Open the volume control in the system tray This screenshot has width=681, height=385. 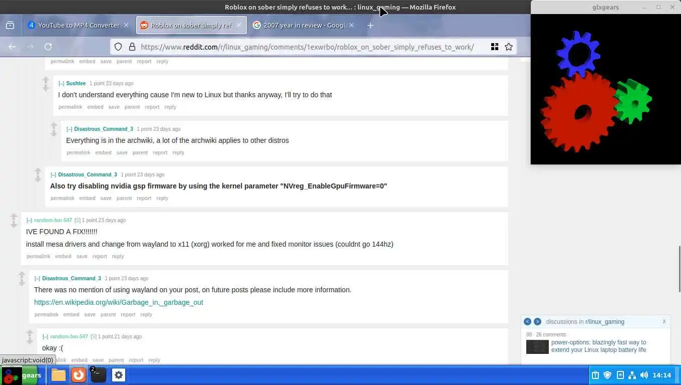[644, 375]
